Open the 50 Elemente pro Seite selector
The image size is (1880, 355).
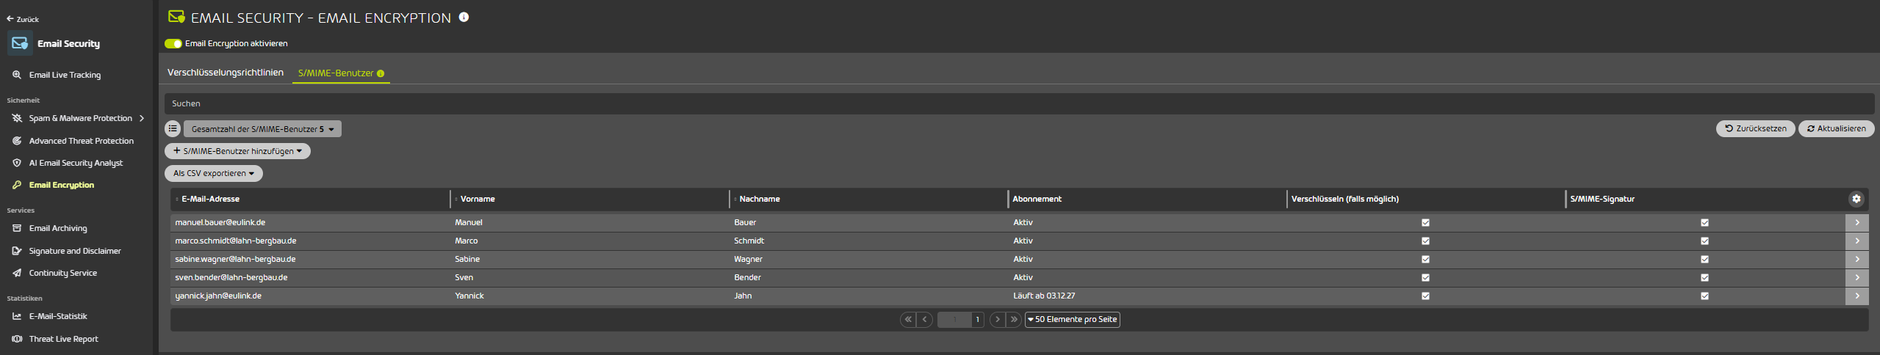pyautogui.click(x=1072, y=320)
